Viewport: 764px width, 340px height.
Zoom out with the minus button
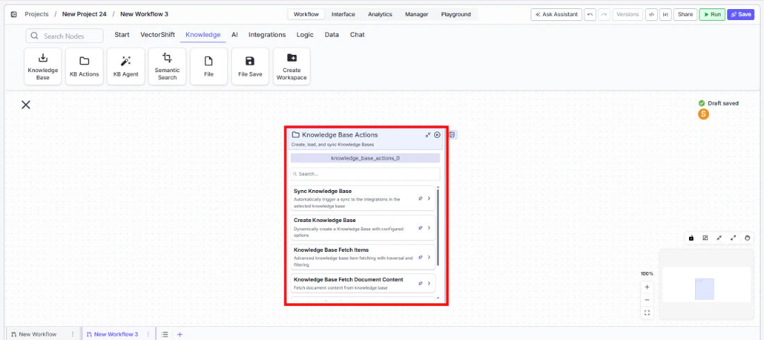pyautogui.click(x=647, y=300)
